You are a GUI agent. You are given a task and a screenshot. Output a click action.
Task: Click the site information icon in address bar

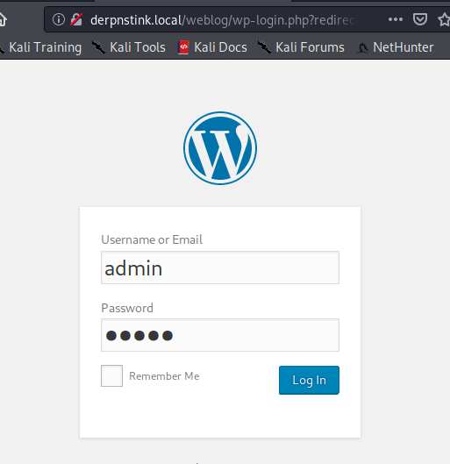click(59, 19)
